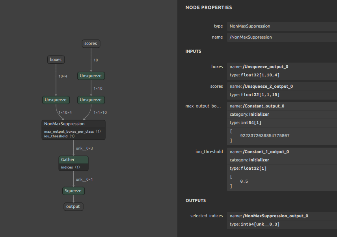Click the Unsqueeze node fed by boxes
The height and width of the screenshot is (237, 337).
(56, 100)
